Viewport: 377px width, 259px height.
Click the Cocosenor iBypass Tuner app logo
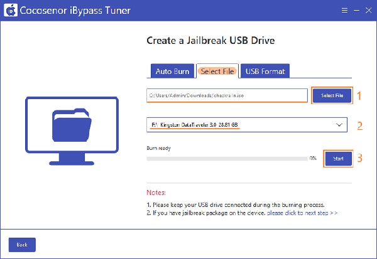[x=11, y=10]
